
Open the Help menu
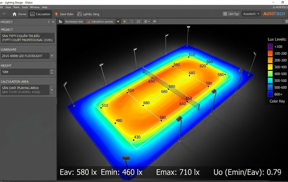45,7
